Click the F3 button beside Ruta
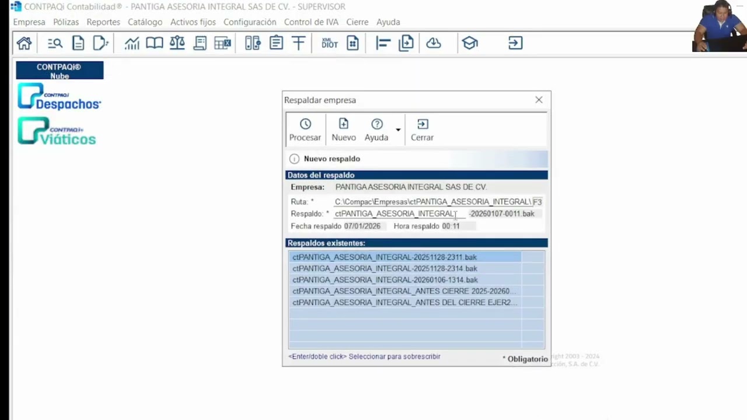Screen dimensions: 747x420 [537, 202]
